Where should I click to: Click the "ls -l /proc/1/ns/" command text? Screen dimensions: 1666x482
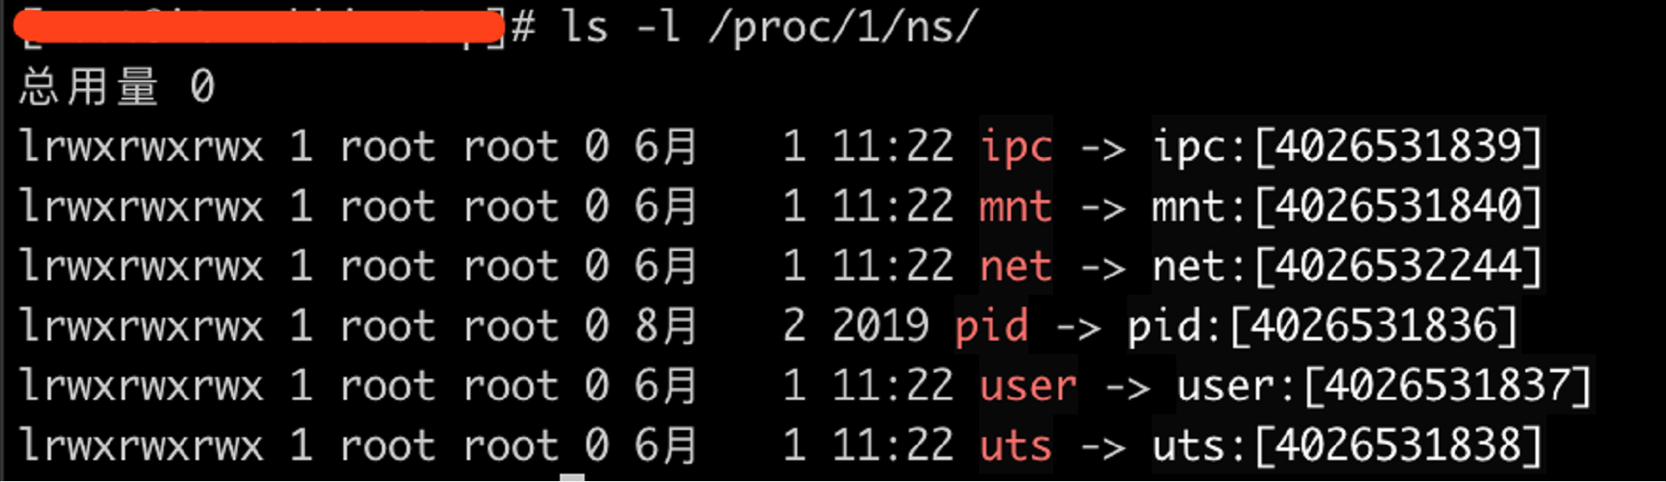[x=769, y=27]
